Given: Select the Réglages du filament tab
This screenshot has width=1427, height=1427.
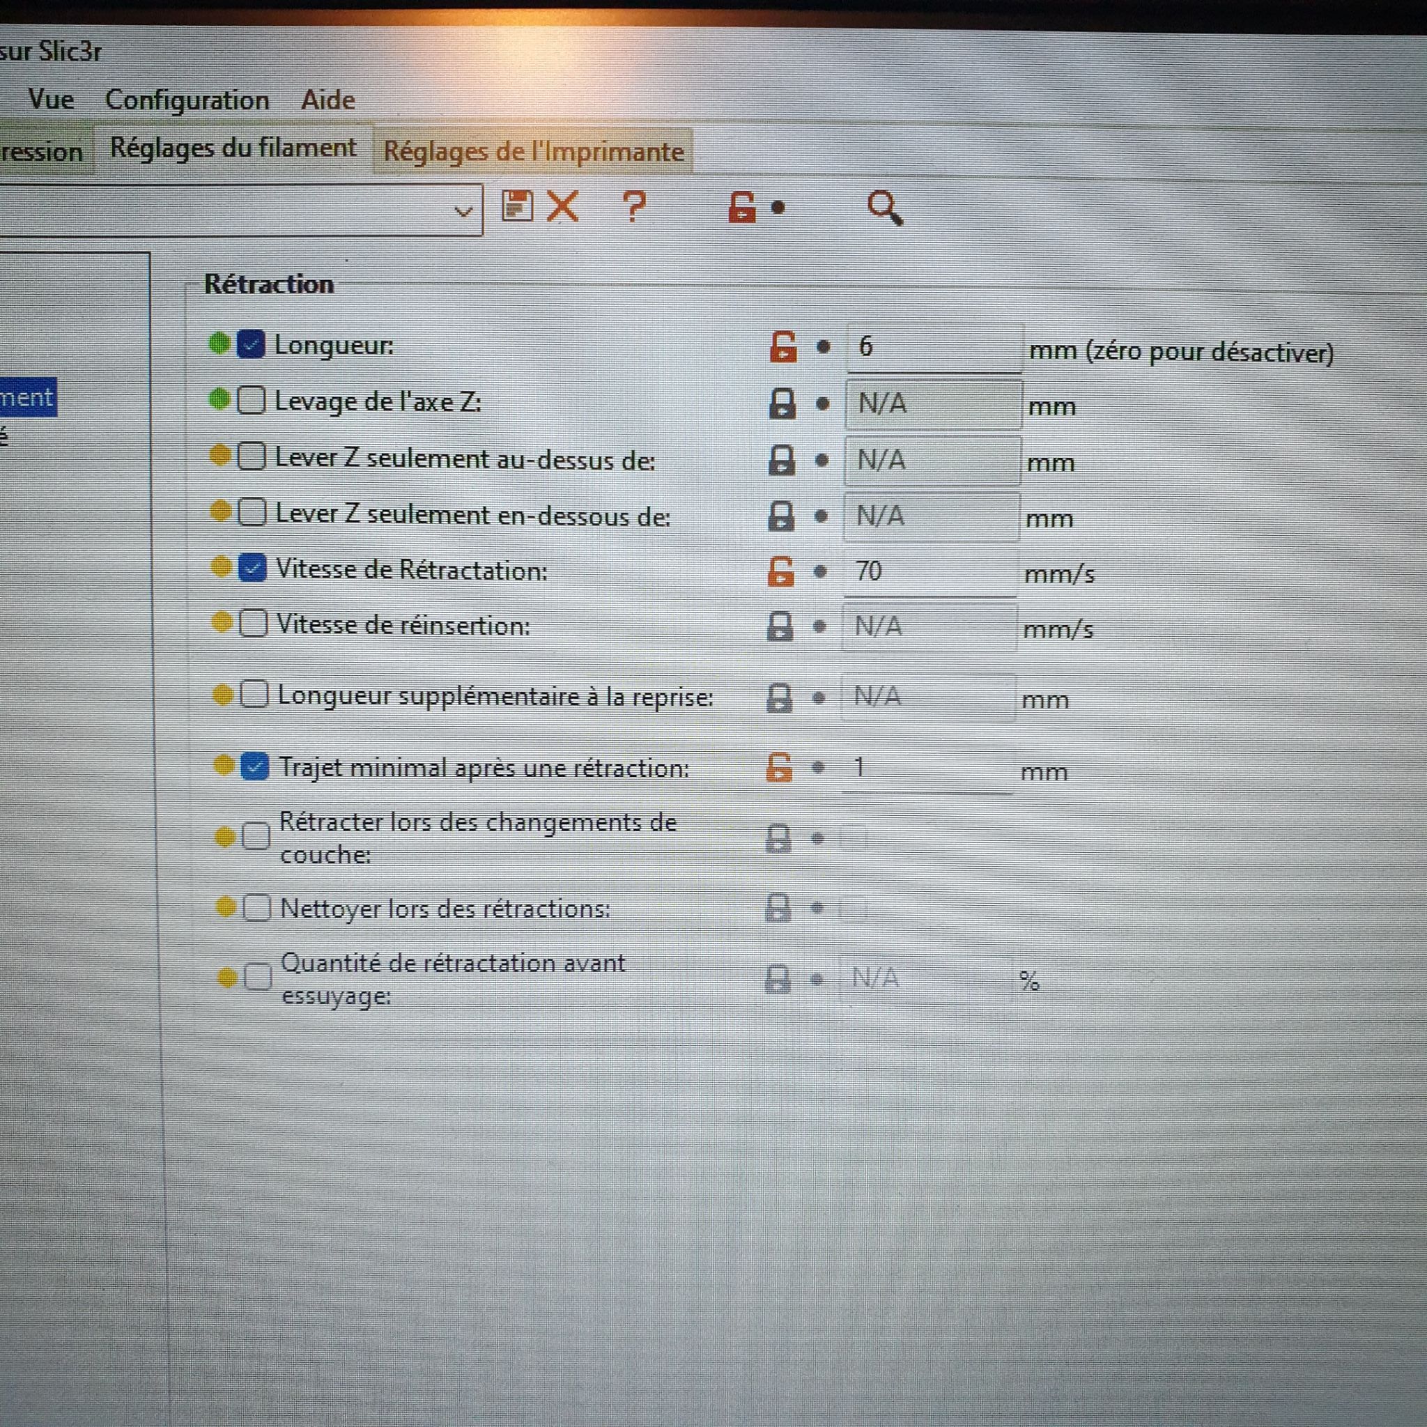Looking at the screenshot, I should (x=233, y=148).
